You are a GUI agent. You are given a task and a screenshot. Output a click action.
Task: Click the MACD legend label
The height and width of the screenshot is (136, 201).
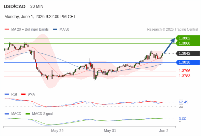click(x=16, y=114)
